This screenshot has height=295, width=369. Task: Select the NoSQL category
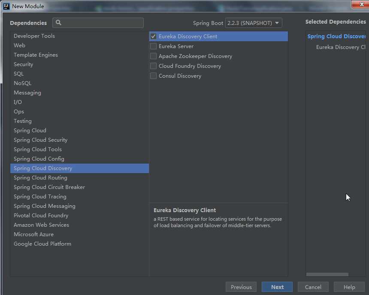tap(79, 83)
